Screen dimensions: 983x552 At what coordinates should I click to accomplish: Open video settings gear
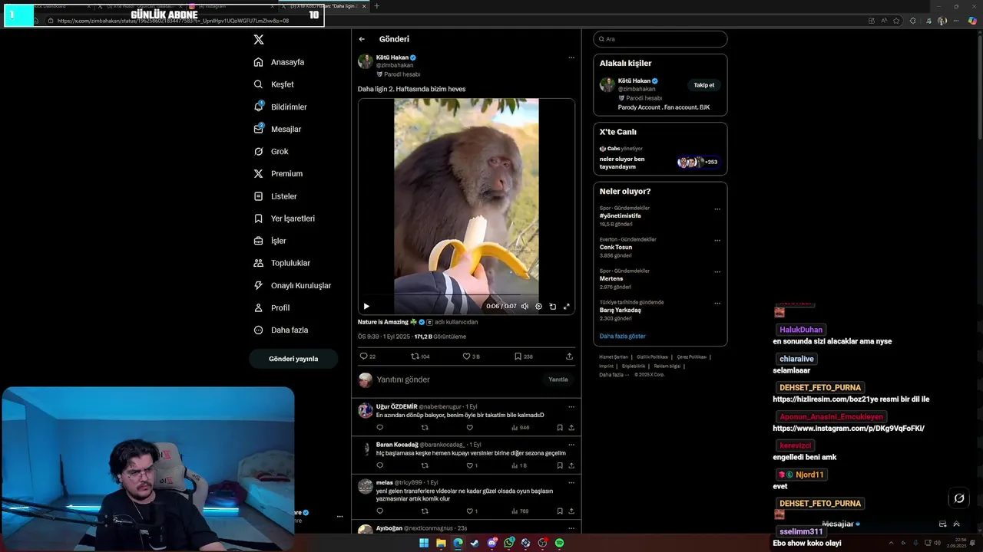(x=538, y=306)
